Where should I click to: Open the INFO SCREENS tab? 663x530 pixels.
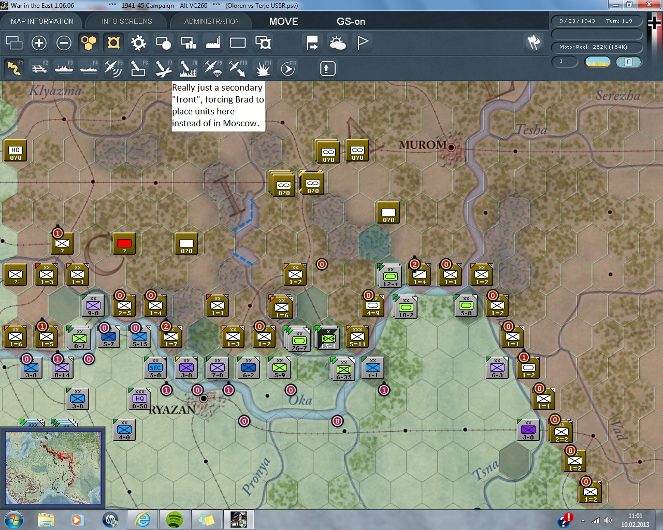click(x=127, y=21)
